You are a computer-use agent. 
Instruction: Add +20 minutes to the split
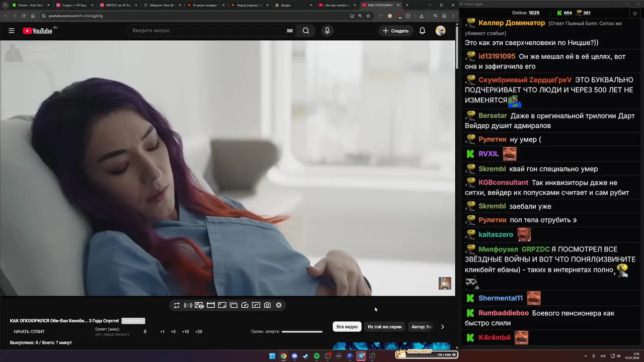coord(199,332)
